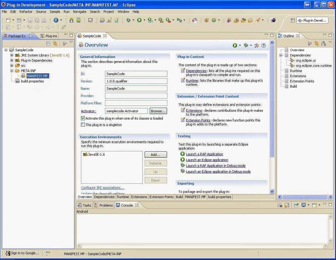The width and height of the screenshot is (336, 260).
Task: Switch to the Problems tab
Action: click(x=103, y=205)
